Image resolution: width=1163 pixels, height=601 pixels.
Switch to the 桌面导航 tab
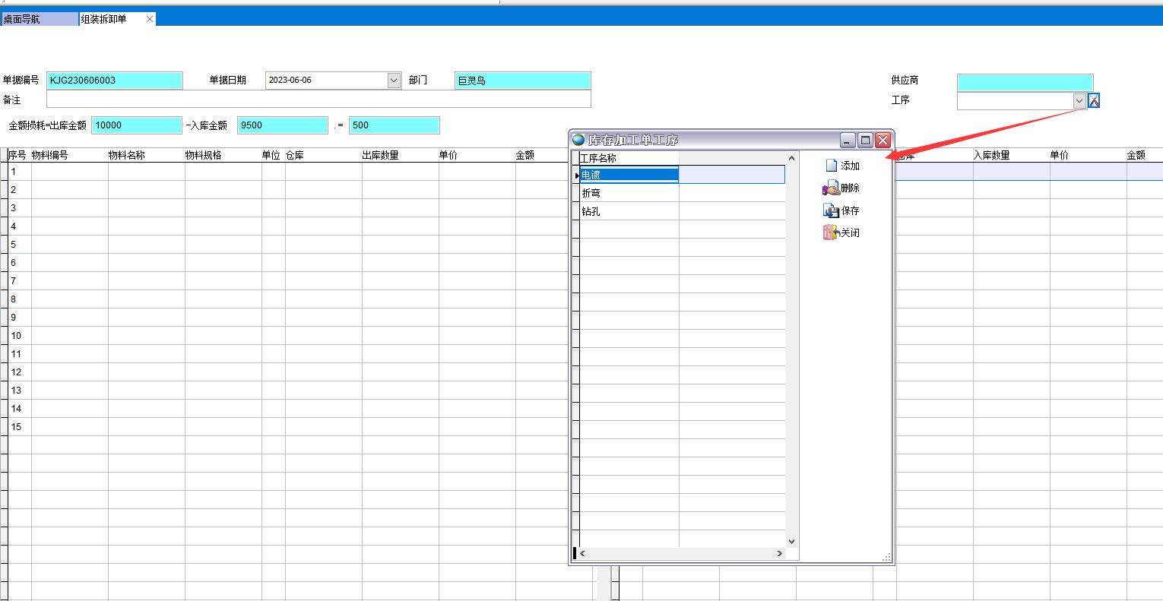(40, 19)
